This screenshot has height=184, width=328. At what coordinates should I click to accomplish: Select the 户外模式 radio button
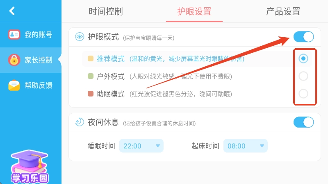[303, 76]
